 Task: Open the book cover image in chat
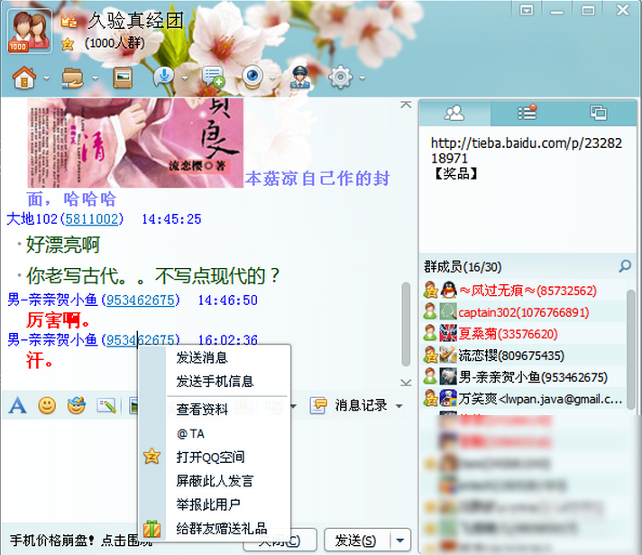point(135,143)
